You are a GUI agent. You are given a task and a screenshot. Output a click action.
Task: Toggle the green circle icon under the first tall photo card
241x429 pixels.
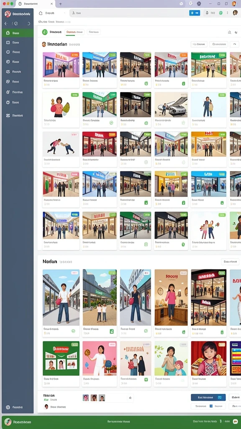click(x=73, y=331)
